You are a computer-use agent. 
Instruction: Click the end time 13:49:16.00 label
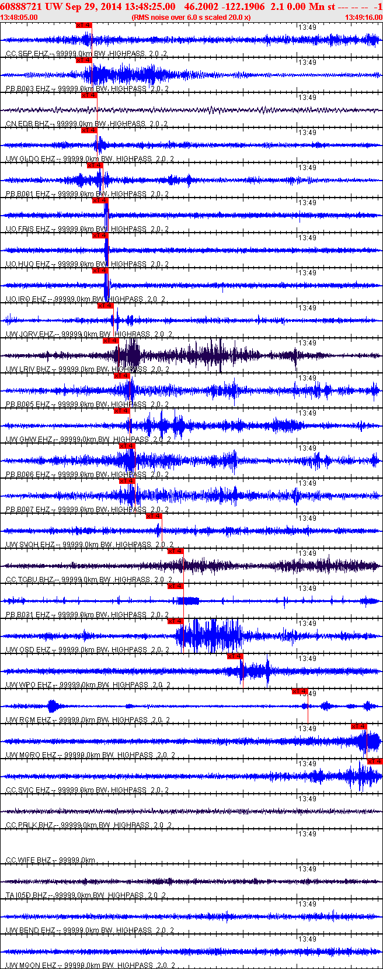click(363, 18)
